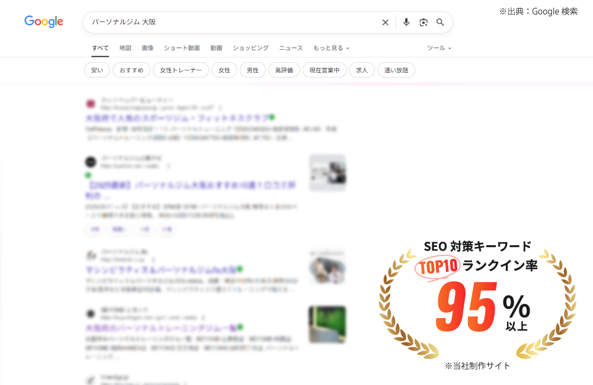The width and height of the screenshot is (593, 385).
Task: Toggle the 現在営業中 filter chip
Action: click(324, 70)
